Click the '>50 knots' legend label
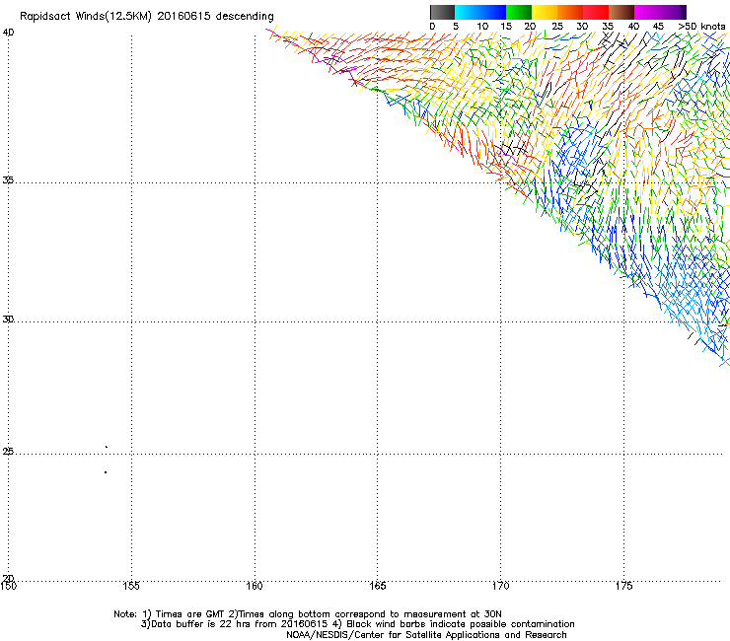The image size is (730, 641). point(701,27)
